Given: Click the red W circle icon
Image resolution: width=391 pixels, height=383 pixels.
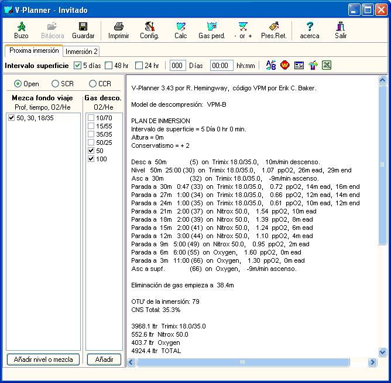Looking at the screenshot, I should pos(285,66).
